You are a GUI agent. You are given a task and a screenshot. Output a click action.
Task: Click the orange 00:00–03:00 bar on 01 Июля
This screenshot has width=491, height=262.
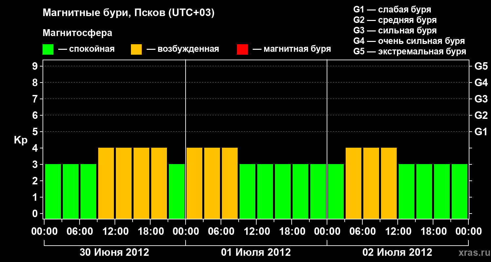pos(194,183)
